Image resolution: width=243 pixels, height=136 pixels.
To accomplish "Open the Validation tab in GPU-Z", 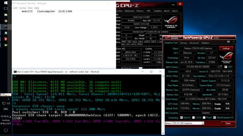I will (x=205, y=43).
